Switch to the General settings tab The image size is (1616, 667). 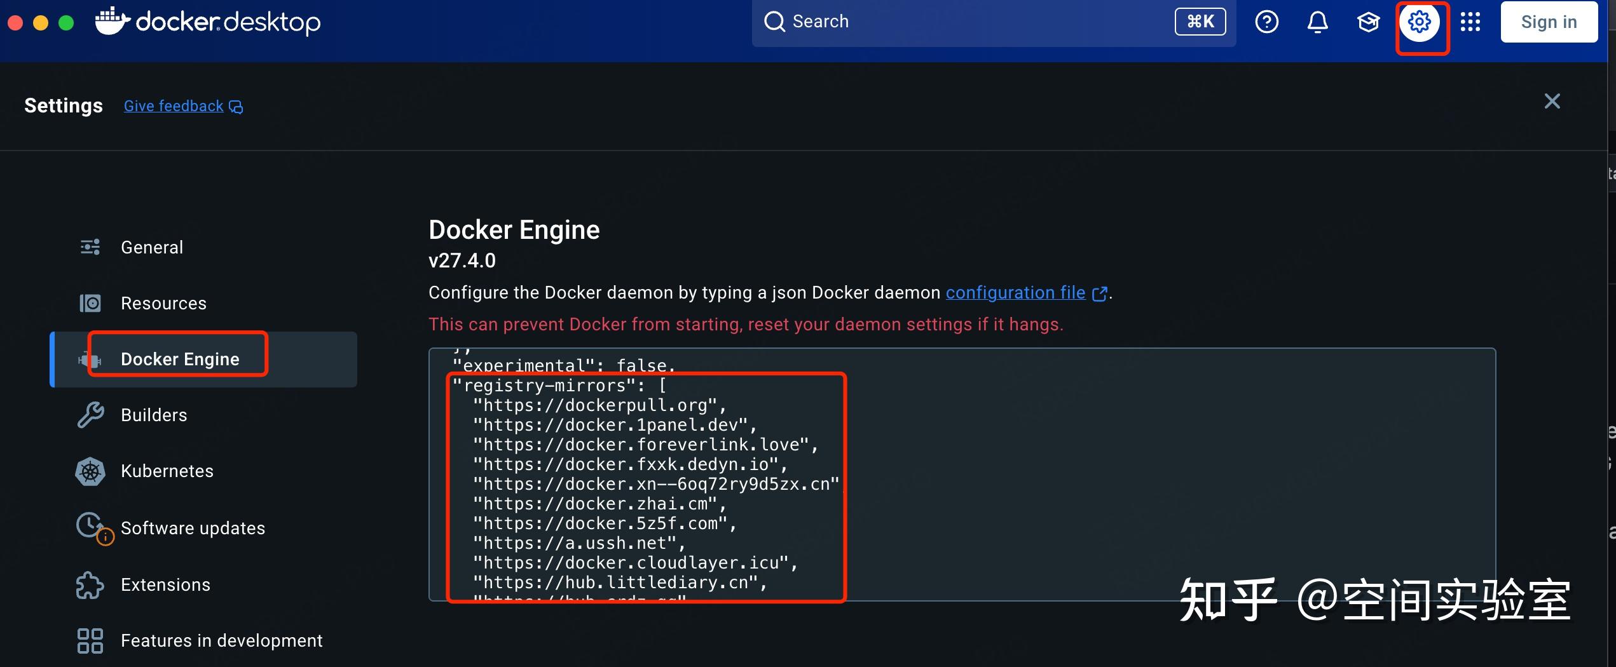click(x=152, y=247)
